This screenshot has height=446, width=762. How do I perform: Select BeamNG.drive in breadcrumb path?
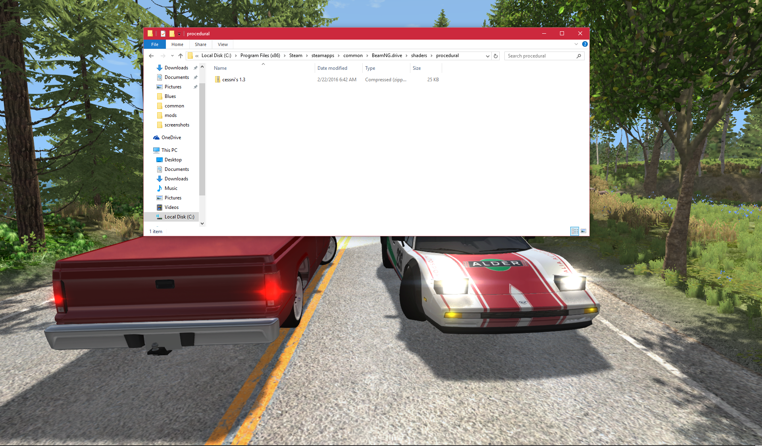387,56
